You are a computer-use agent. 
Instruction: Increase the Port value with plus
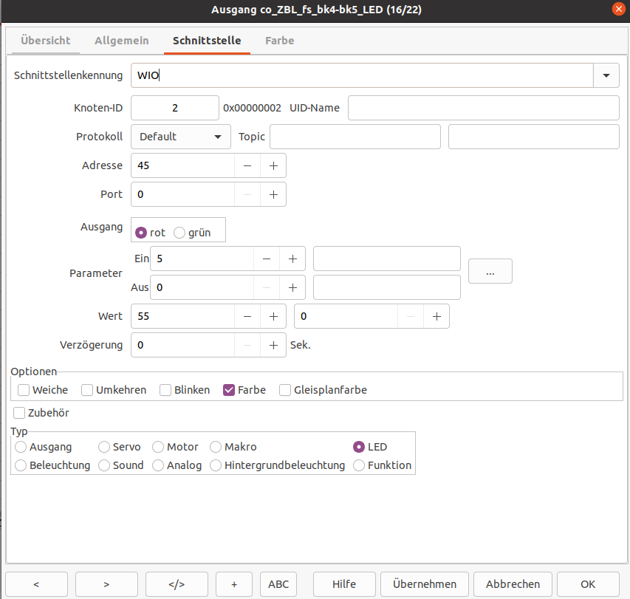click(273, 194)
